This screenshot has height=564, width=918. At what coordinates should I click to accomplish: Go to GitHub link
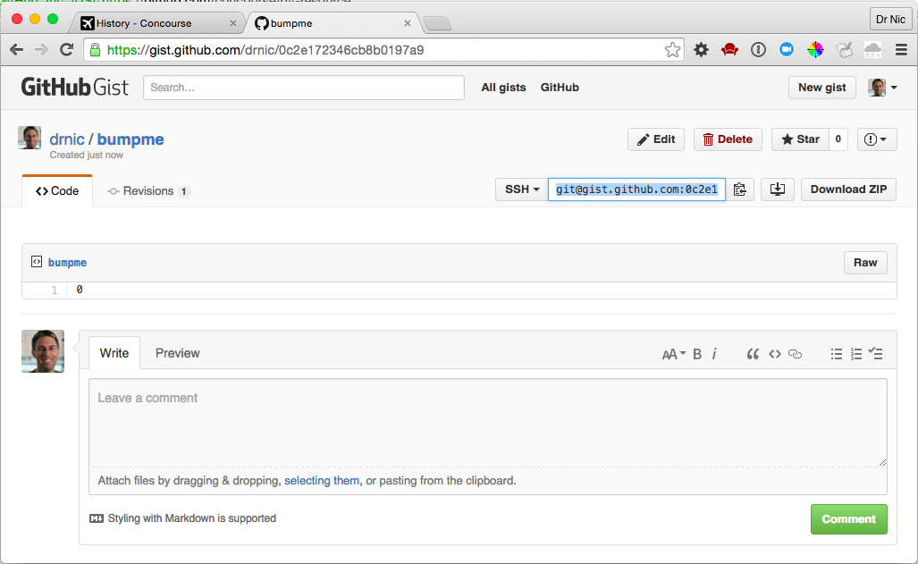560,88
